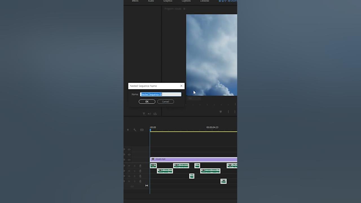Image resolution: width=361 pixels, height=203 pixels.
Task: Toggle visibility of the top video track
Action: [129, 149]
